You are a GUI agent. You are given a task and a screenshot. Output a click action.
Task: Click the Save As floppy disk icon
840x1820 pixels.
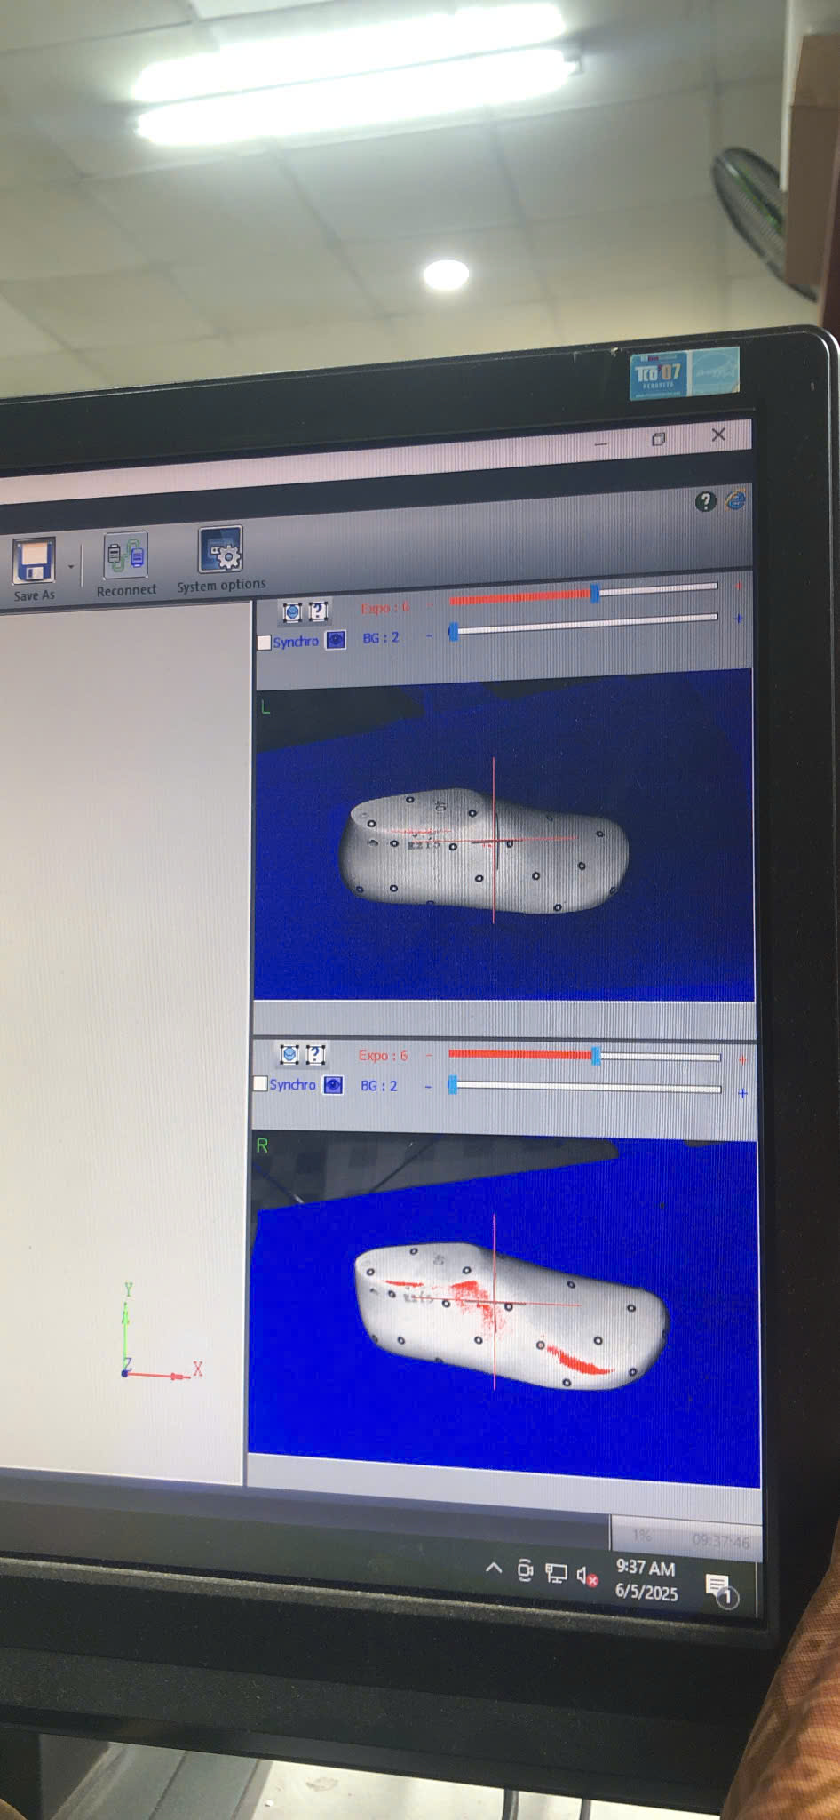point(34,562)
